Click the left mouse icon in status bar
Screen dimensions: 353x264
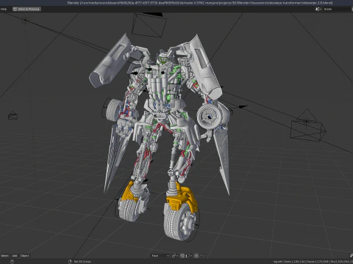[x=12, y=262]
